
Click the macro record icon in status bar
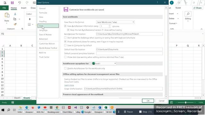pos(13,103)
